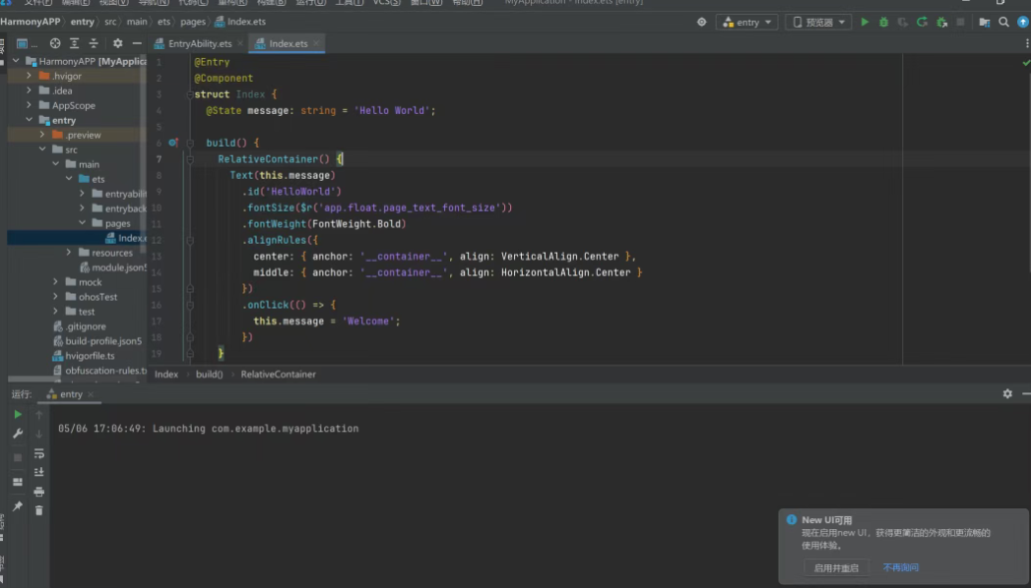Click the stop square in top toolbar
This screenshot has height=588, width=1031.
point(961,22)
